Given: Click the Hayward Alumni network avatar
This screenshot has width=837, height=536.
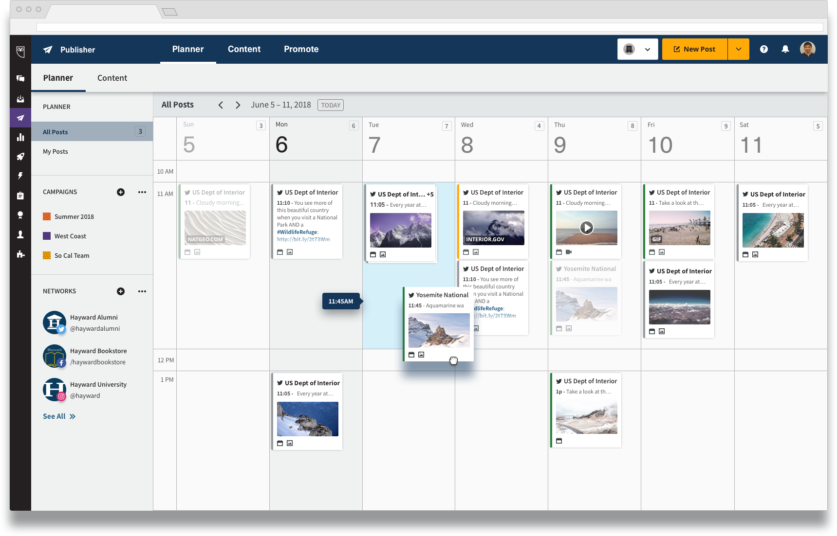Looking at the screenshot, I should 55,322.
